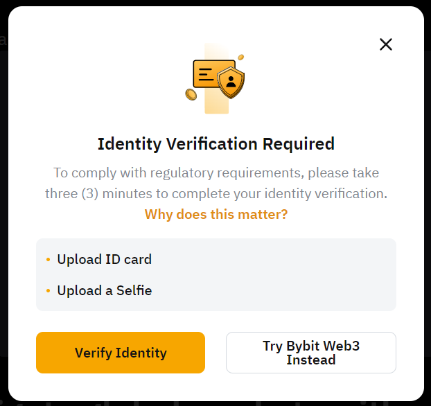Screen dimensions: 431x406
Task: Open the "Why does this matter?" link
Action: [216, 214]
